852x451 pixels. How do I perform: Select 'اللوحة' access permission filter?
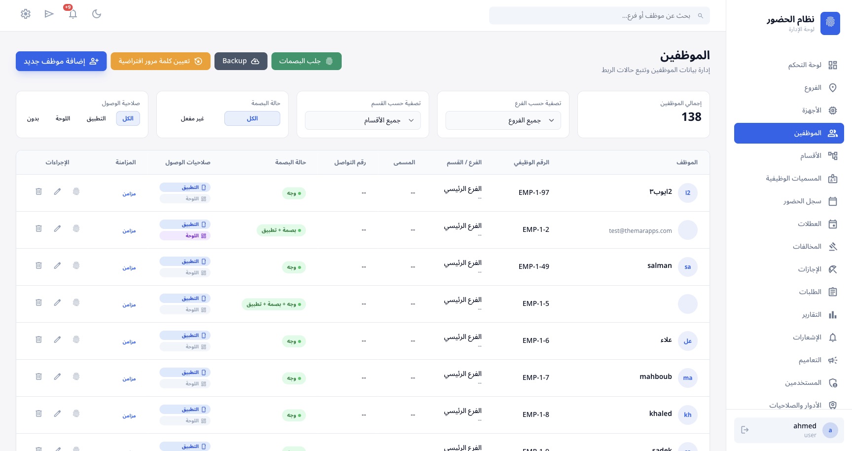63,118
